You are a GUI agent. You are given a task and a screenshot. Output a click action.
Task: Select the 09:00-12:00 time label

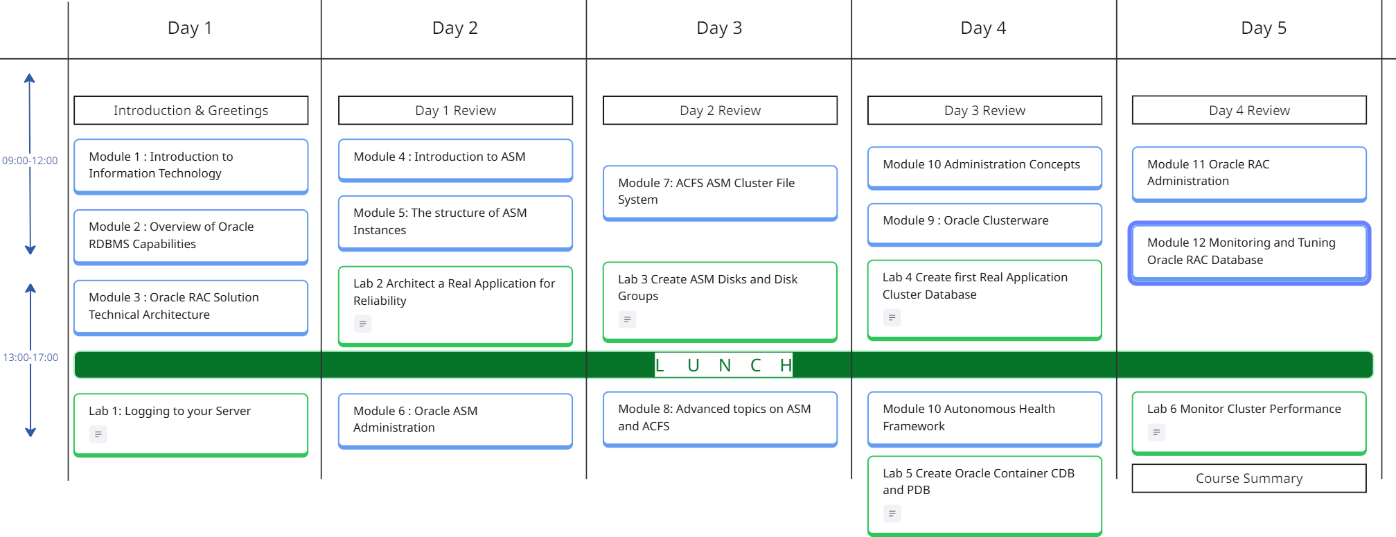(x=30, y=161)
